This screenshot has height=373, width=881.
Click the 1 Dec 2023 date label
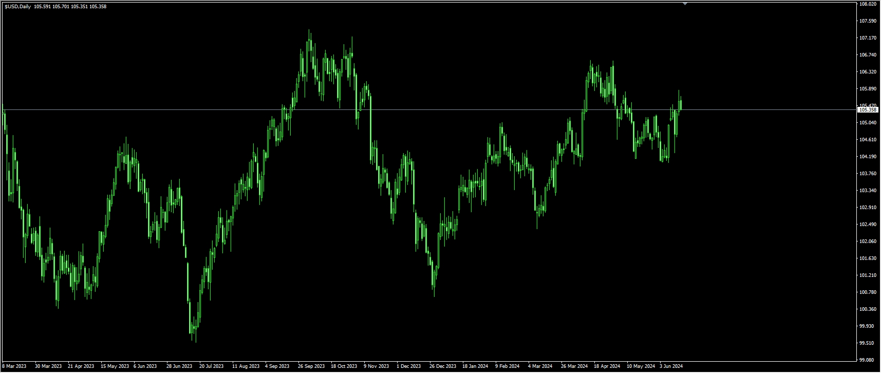(x=409, y=366)
